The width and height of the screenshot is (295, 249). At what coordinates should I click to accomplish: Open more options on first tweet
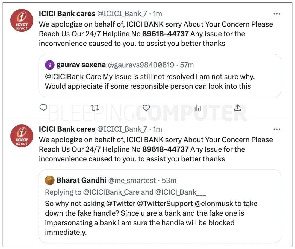click(277, 14)
